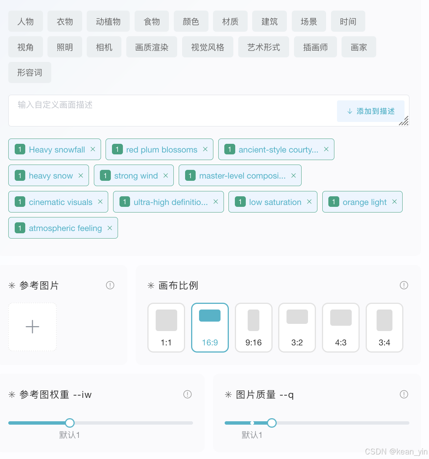Click the 添加到描述 button

(371, 111)
